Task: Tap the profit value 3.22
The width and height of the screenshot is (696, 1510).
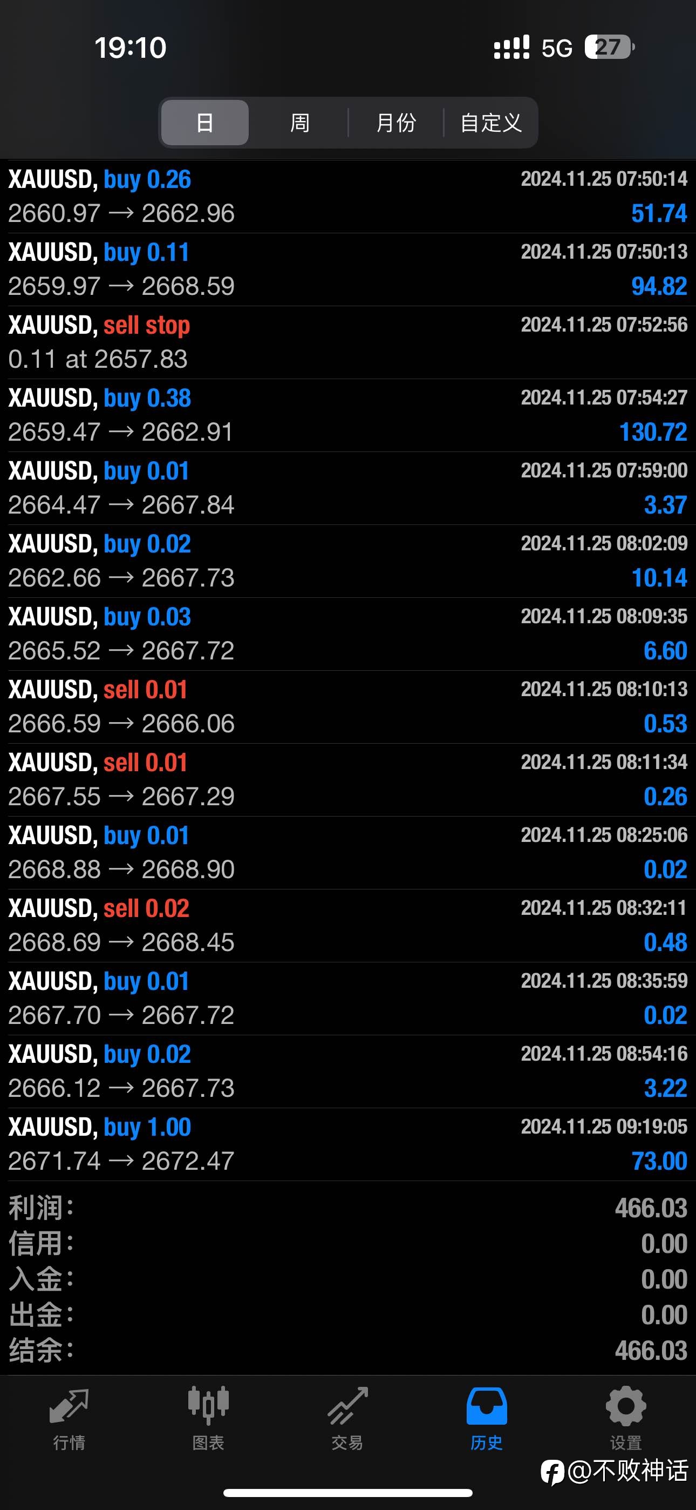Action: 666,1089
